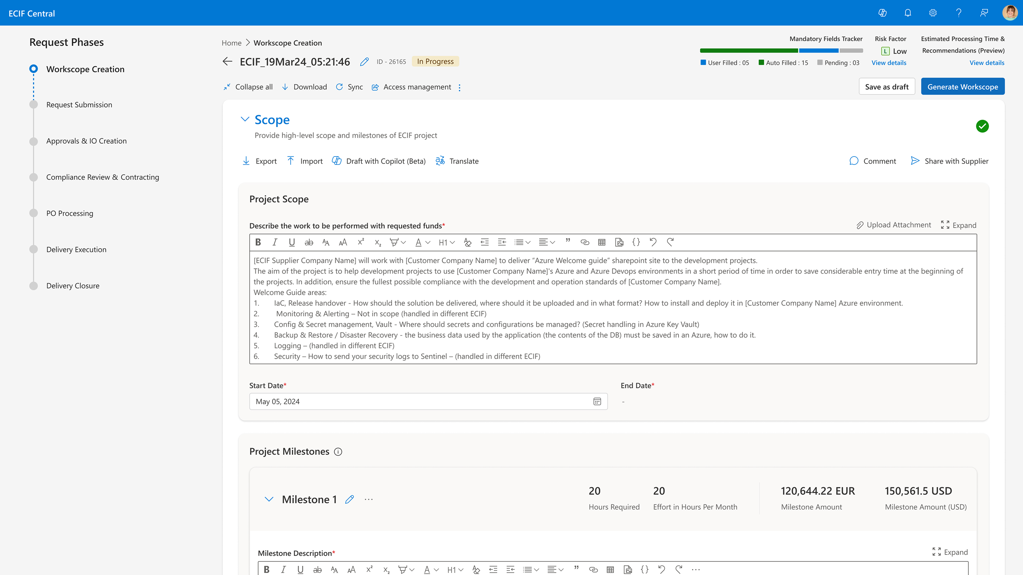Click Bold in Project Scope editor toolbar
This screenshot has height=575, width=1023.
point(258,242)
